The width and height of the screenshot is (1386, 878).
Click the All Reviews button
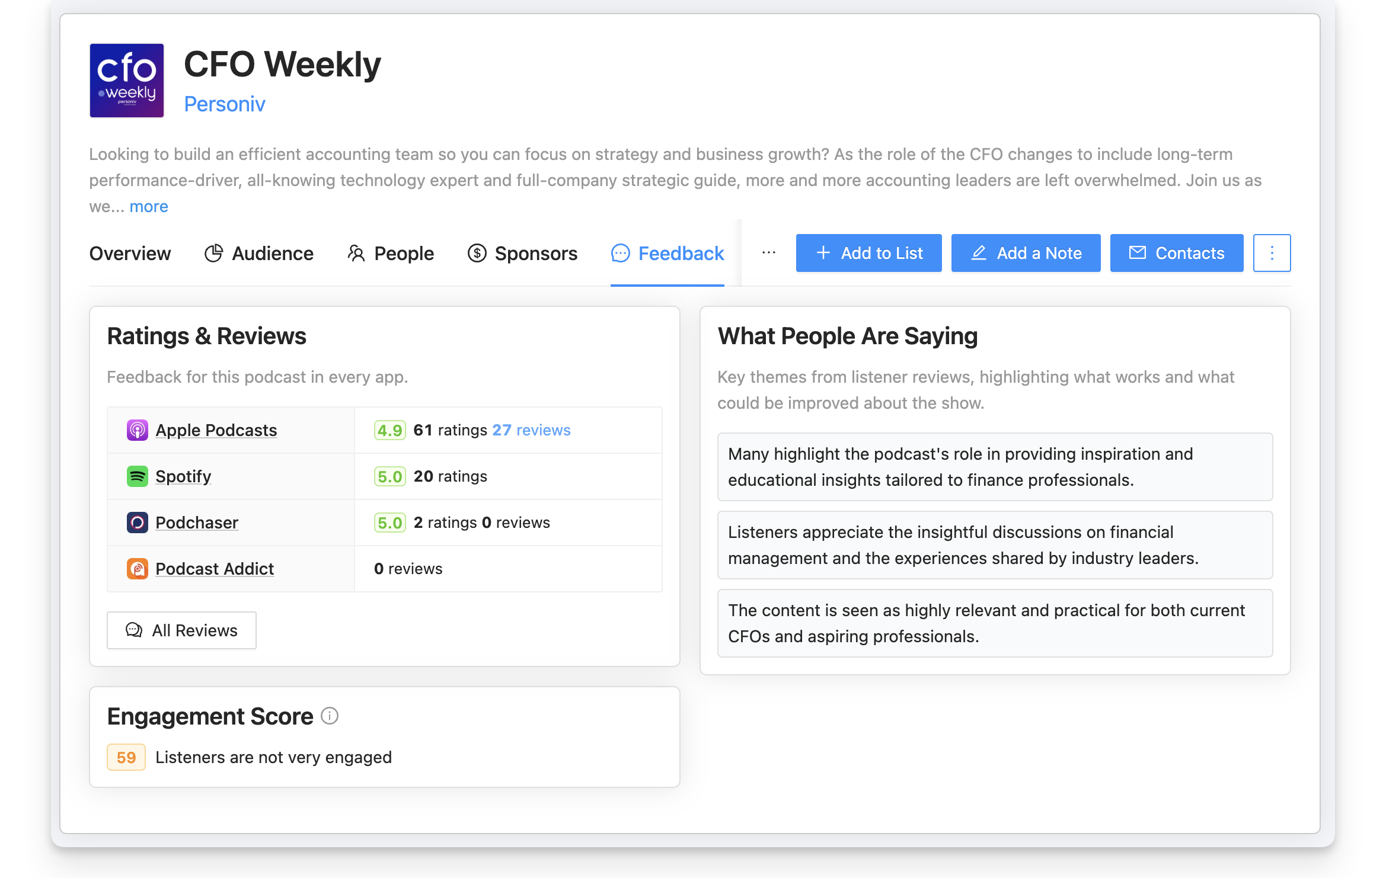tap(181, 630)
